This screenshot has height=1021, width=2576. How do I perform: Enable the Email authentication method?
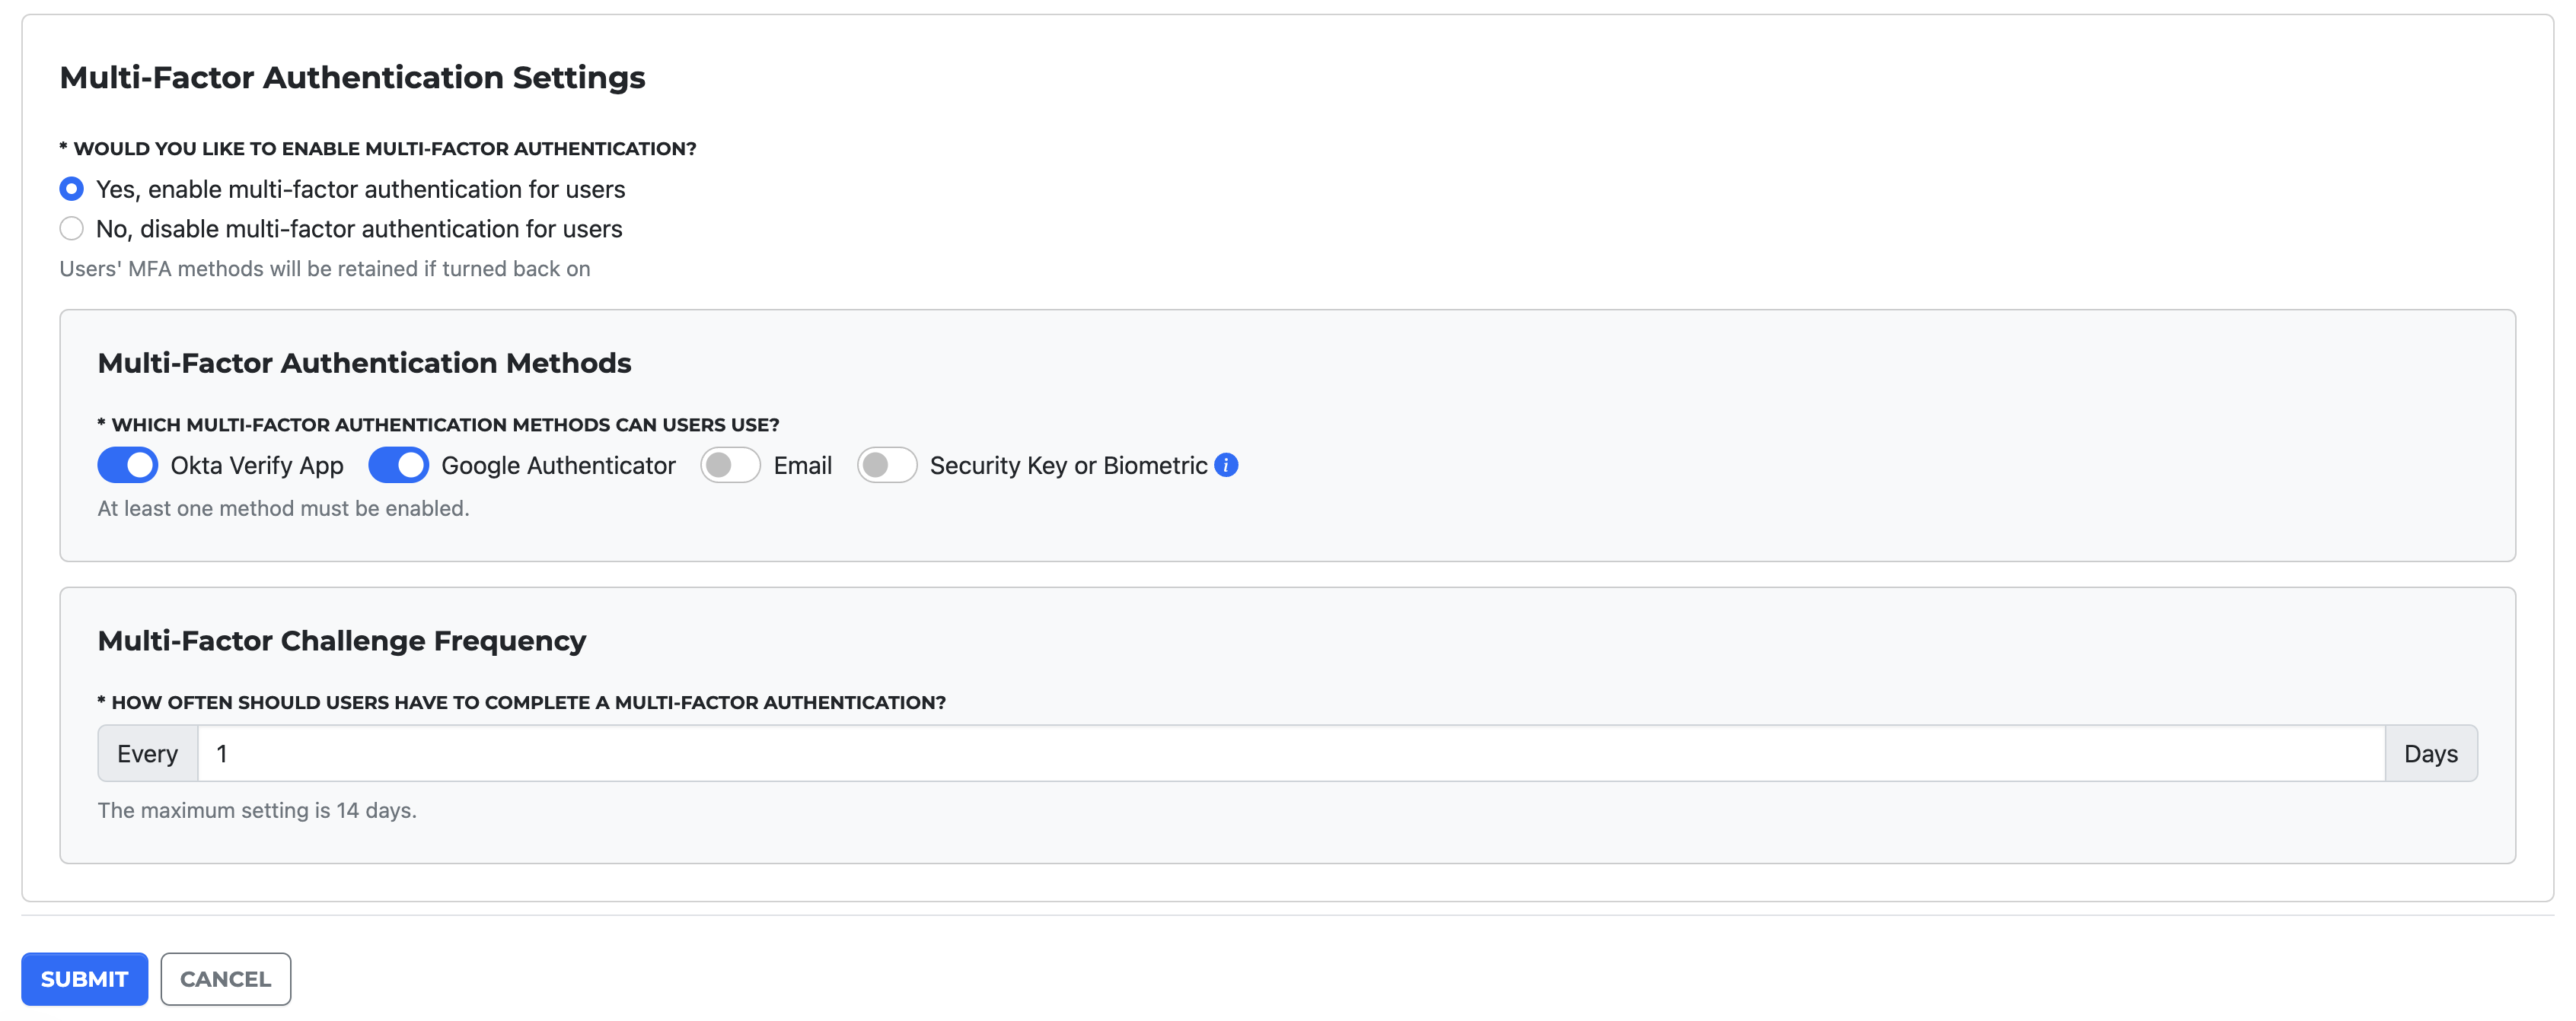(731, 465)
